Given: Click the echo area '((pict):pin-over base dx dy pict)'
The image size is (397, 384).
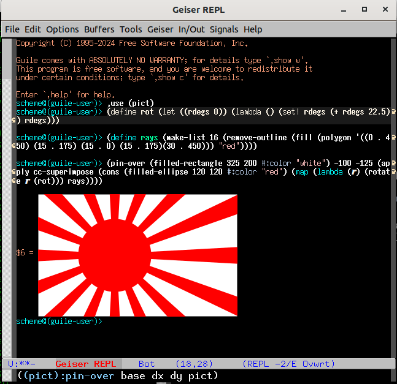Looking at the screenshot, I should coord(117,375).
